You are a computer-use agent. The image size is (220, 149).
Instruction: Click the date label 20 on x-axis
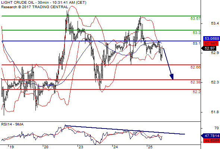coord(46,147)
